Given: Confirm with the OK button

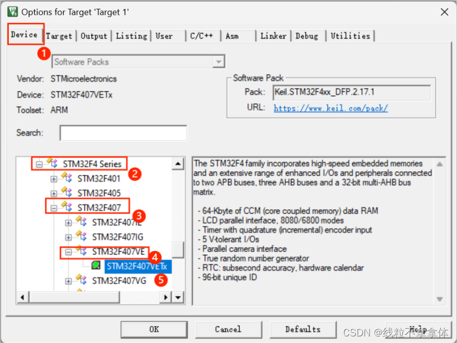Looking at the screenshot, I should coord(154,330).
